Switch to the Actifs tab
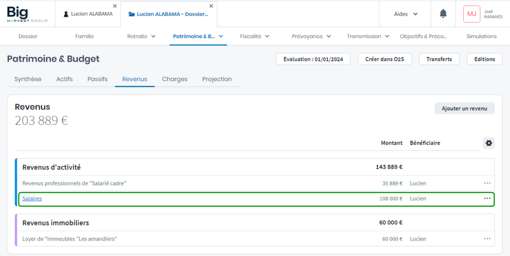Image resolution: width=510 pixels, height=256 pixels. click(64, 79)
